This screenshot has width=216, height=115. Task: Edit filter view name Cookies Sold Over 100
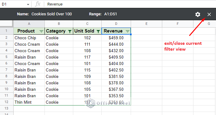click(x=52, y=14)
